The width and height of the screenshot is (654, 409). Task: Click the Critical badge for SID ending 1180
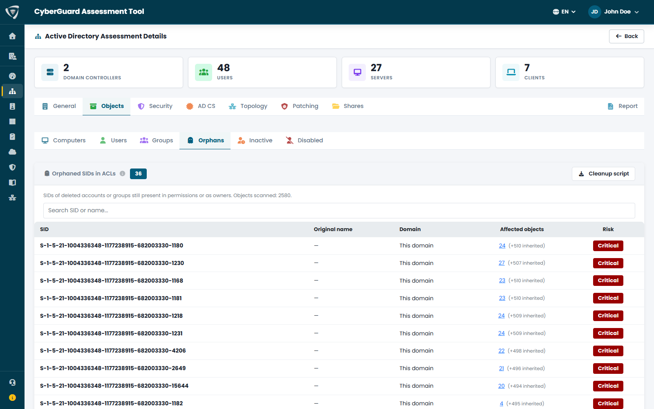(x=608, y=246)
